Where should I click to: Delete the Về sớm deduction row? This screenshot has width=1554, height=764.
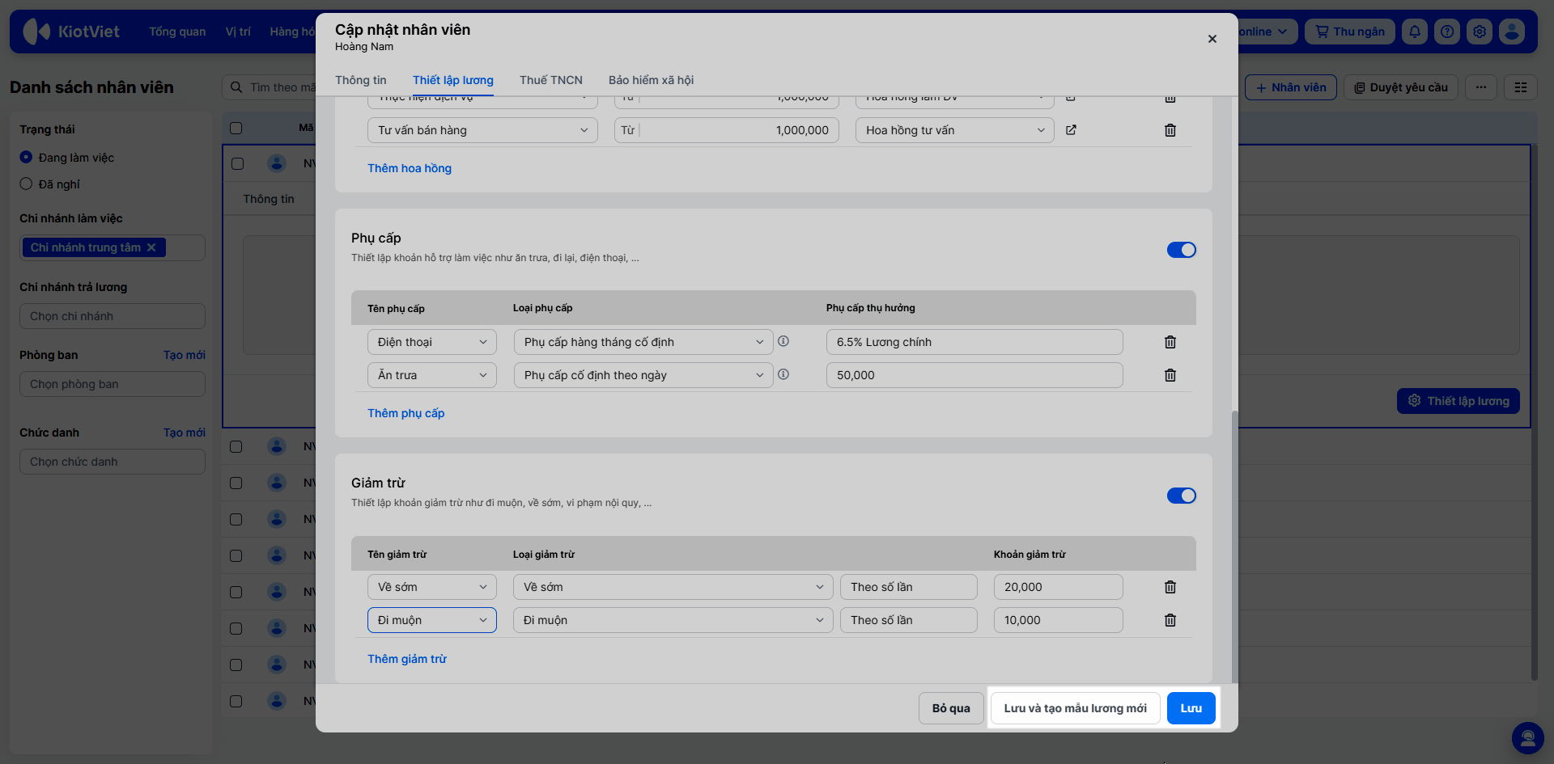[x=1170, y=587]
